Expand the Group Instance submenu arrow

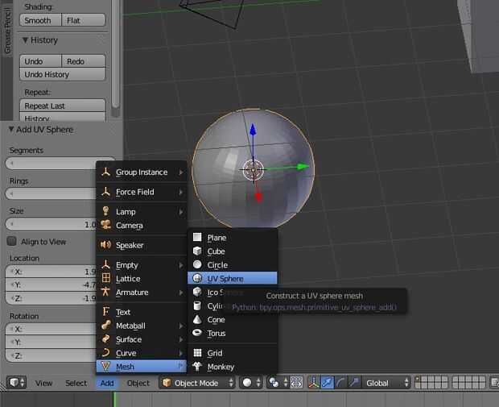tap(181, 172)
